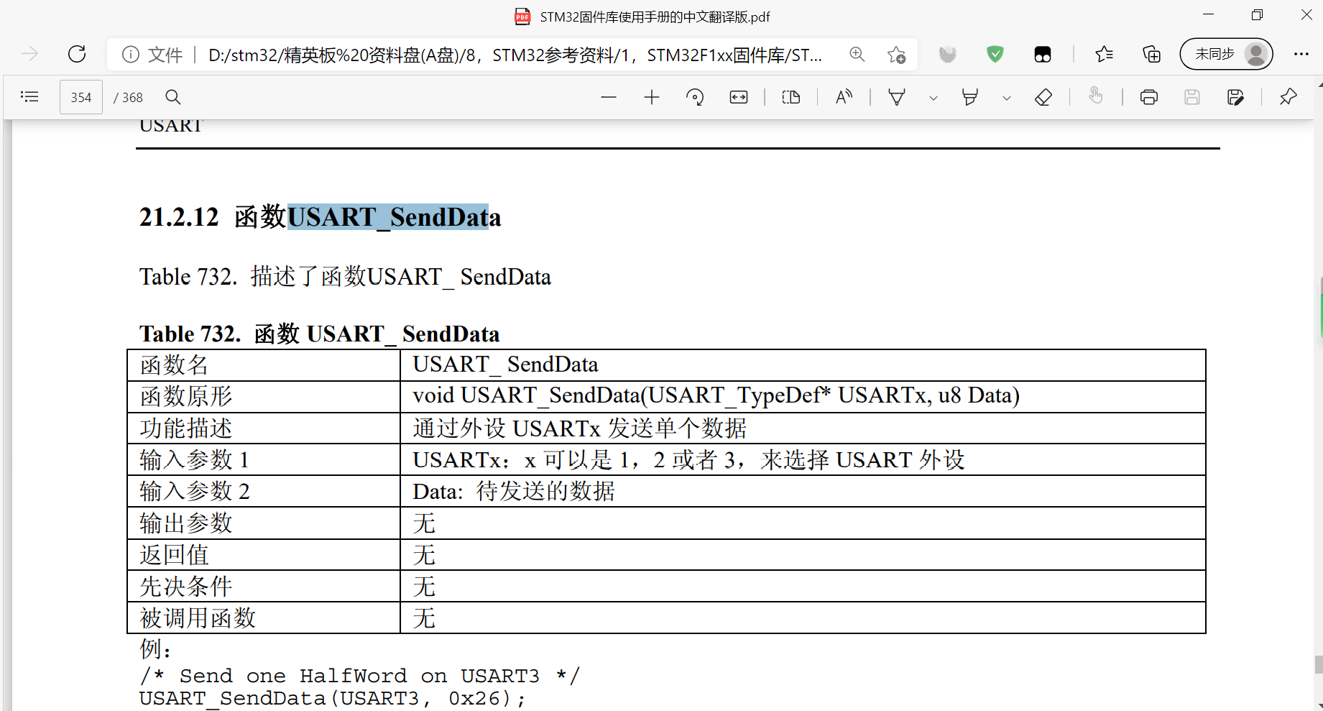The width and height of the screenshot is (1323, 711).
Task: Open the gray shield extension
Action: click(x=948, y=54)
